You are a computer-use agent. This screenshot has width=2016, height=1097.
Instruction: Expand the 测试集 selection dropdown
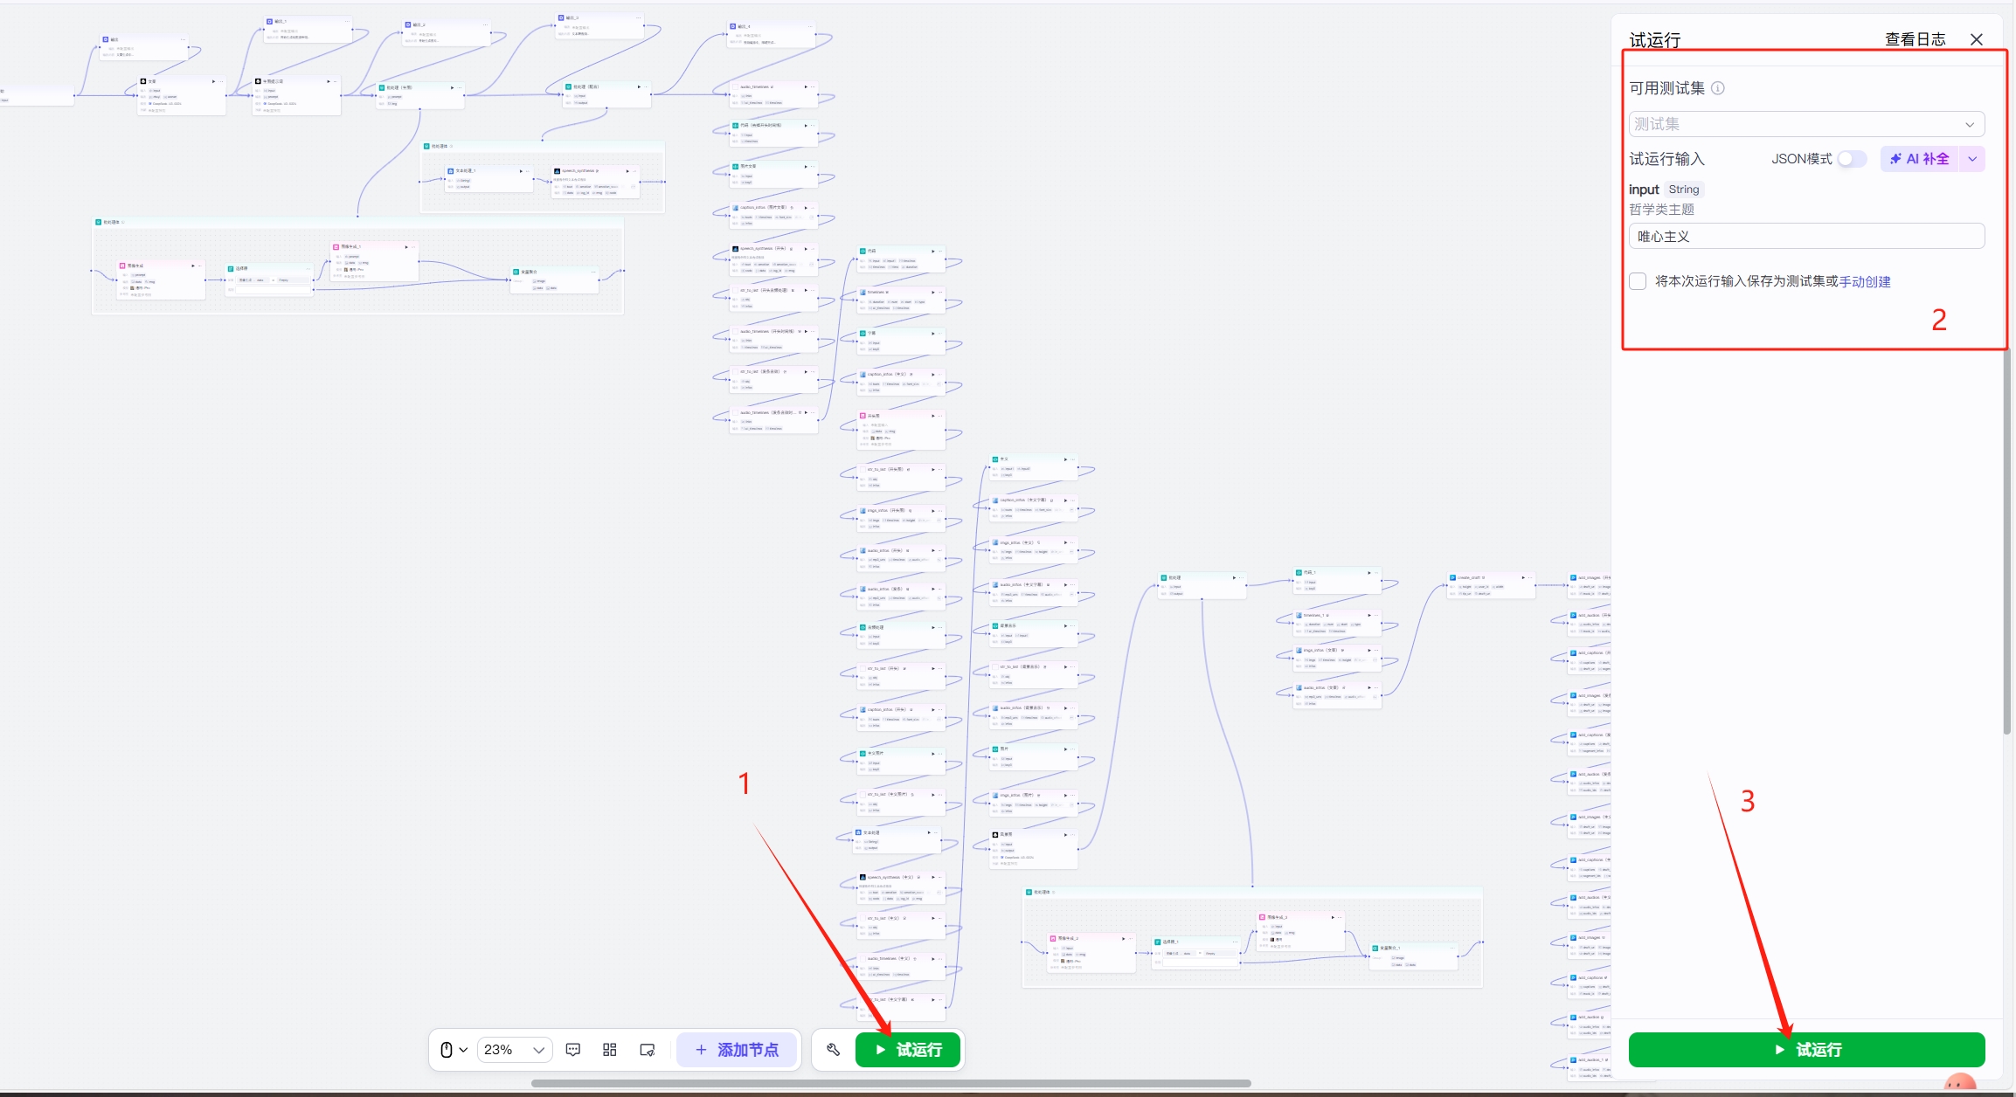(1806, 124)
